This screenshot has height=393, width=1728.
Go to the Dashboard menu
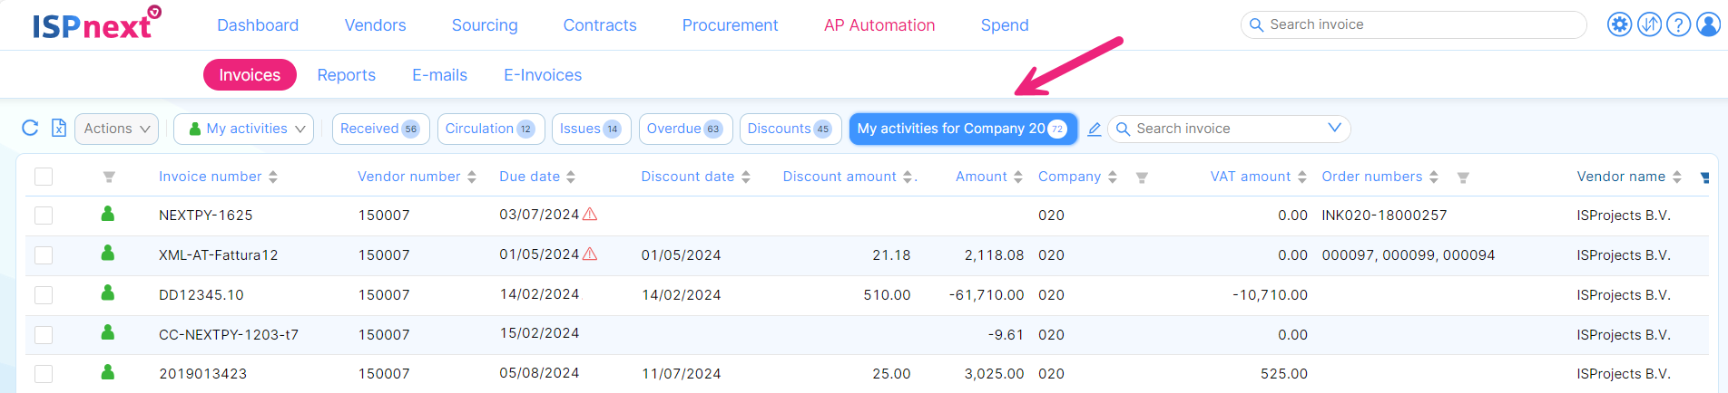point(258,25)
